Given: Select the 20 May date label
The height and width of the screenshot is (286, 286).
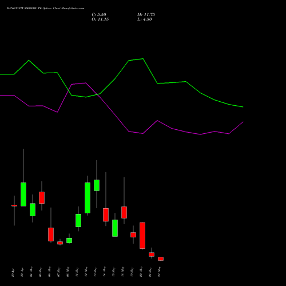Looking at the screenshot, I should tap(141, 272).
